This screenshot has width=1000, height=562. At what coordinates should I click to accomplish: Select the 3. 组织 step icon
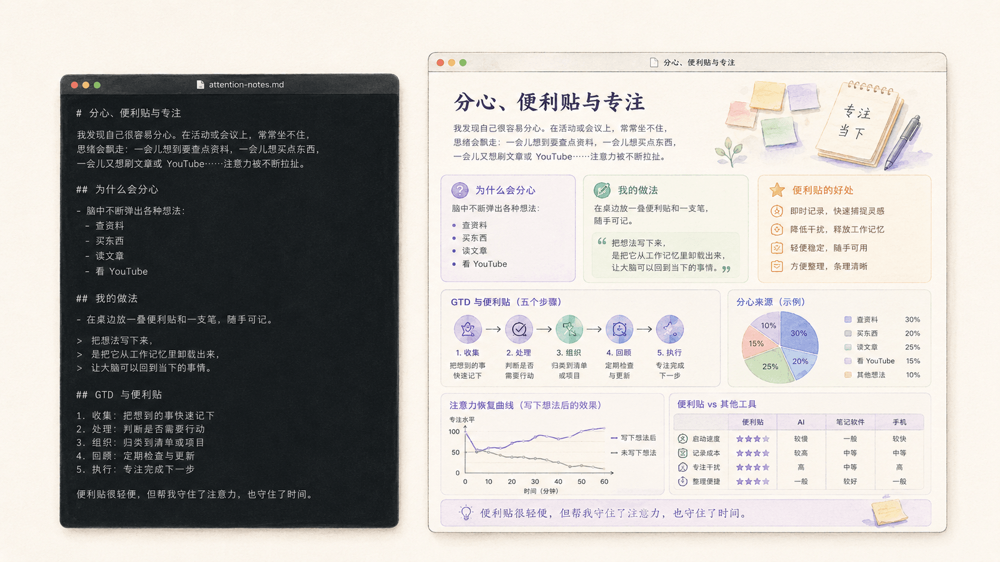click(x=569, y=329)
